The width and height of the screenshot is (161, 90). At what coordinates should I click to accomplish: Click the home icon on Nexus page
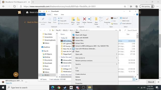click(x=27, y=12)
